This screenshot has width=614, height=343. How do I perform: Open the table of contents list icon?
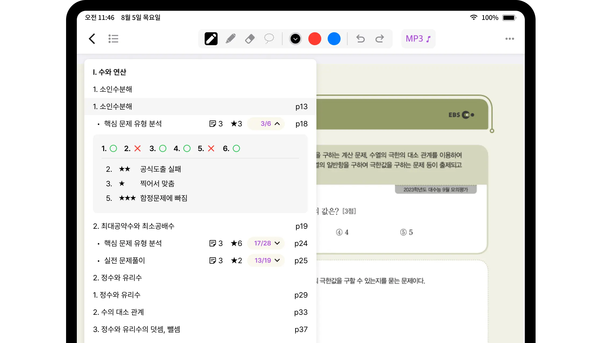point(113,39)
